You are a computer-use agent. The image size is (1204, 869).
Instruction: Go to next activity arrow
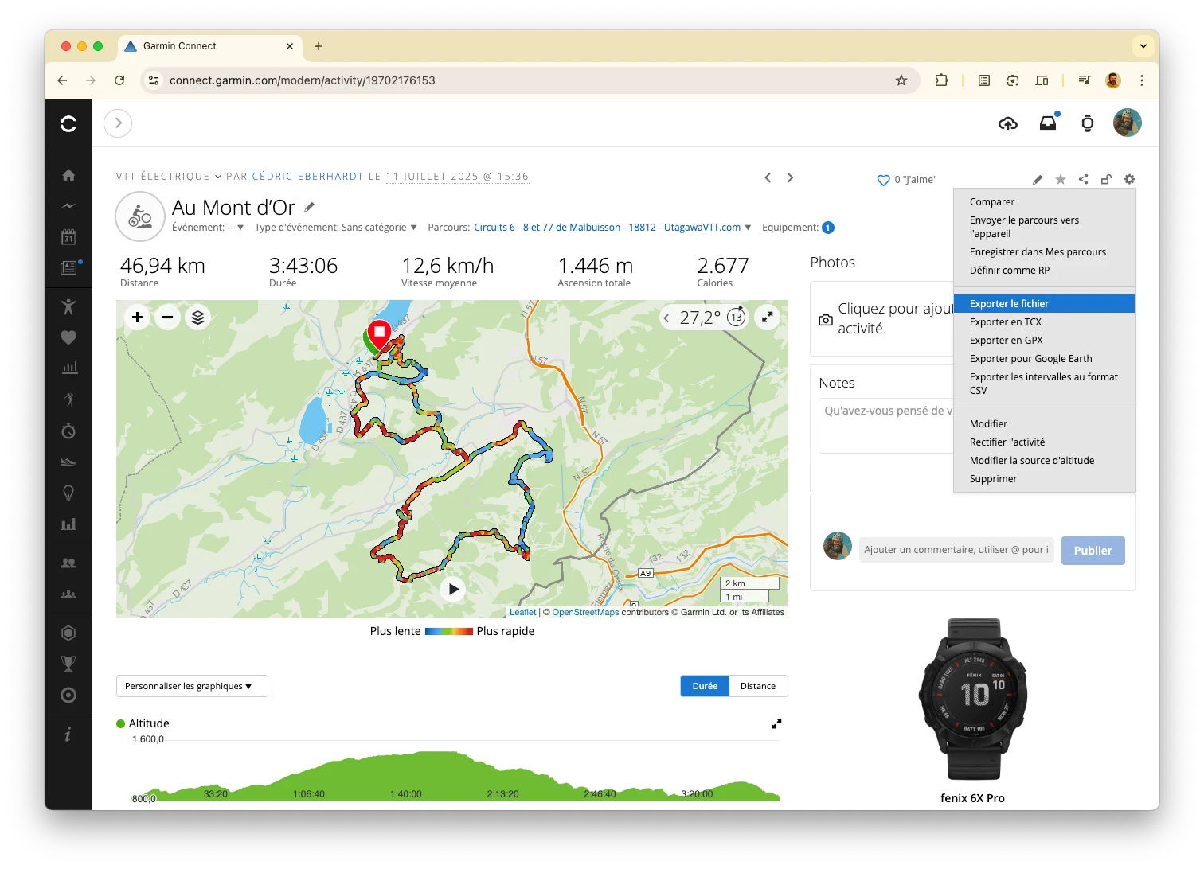790,177
